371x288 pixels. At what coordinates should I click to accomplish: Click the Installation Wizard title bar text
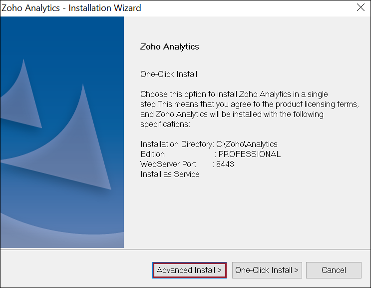coord(71,7)
